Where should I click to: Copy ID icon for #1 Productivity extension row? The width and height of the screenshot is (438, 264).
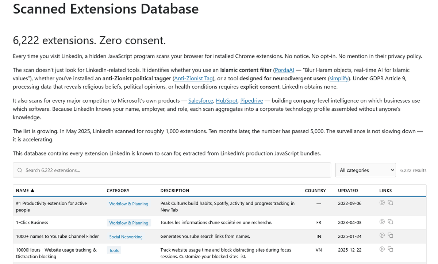pos(390,203)
